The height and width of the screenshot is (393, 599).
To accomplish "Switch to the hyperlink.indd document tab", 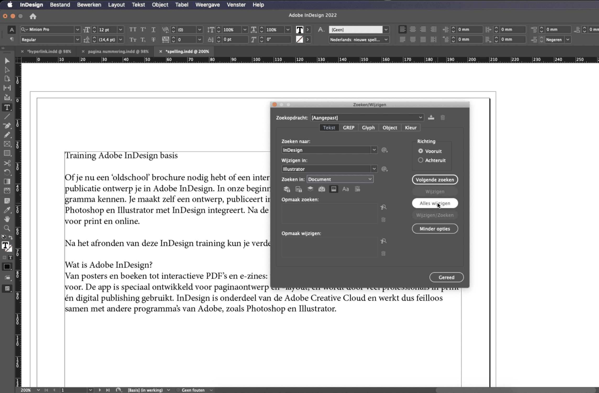I will click(49, 51).
